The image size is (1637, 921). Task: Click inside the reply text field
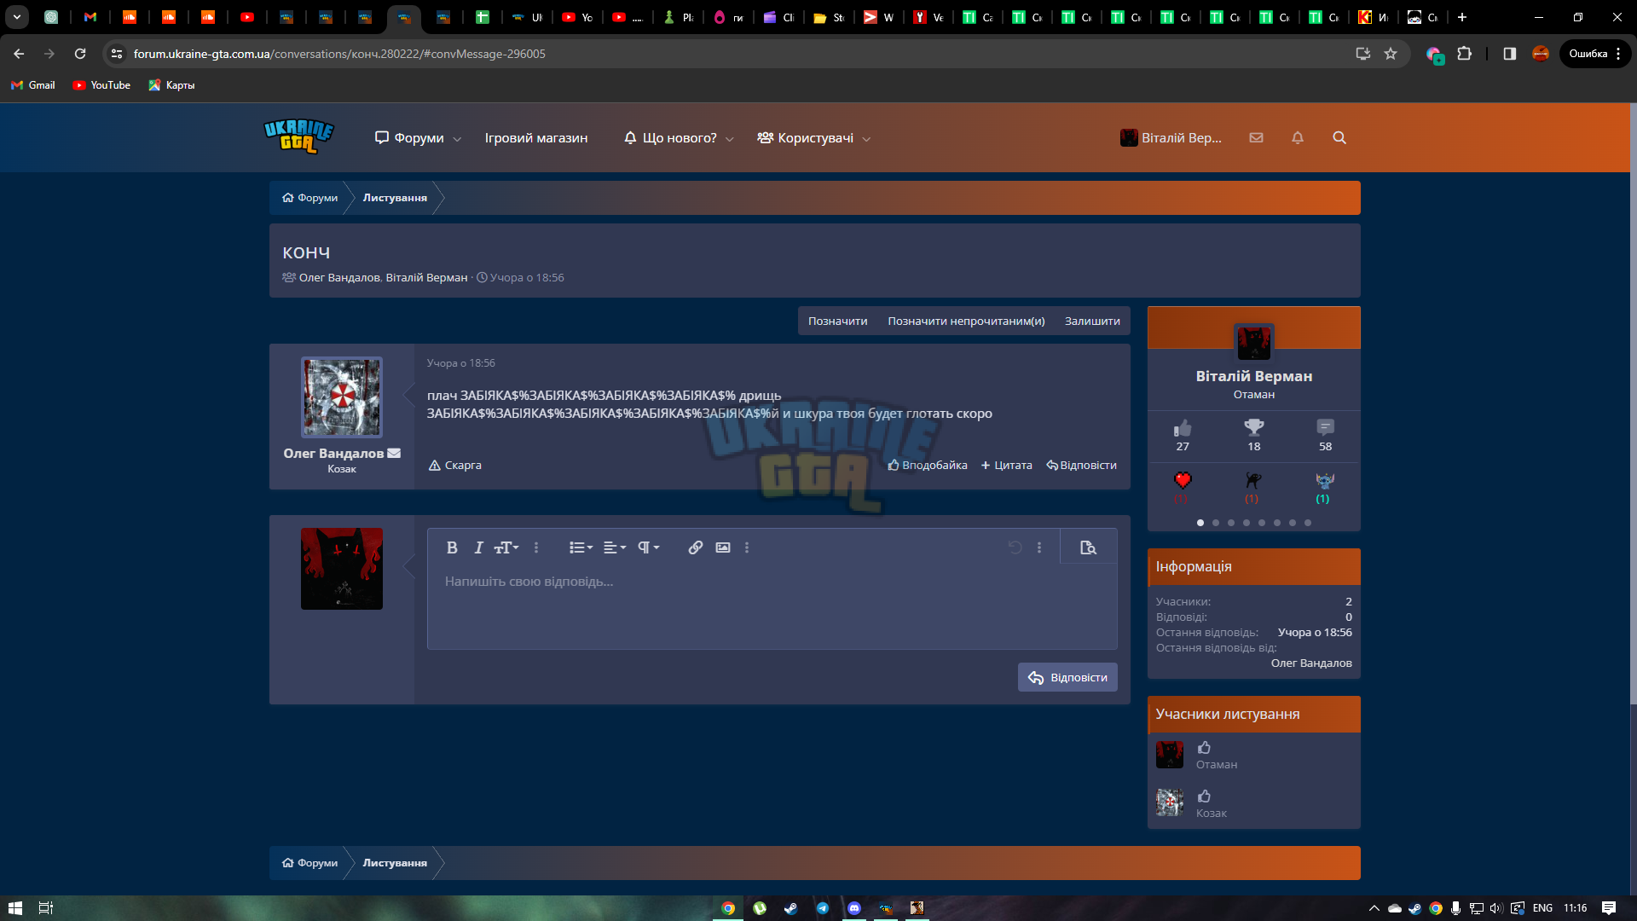click(772, 605)
